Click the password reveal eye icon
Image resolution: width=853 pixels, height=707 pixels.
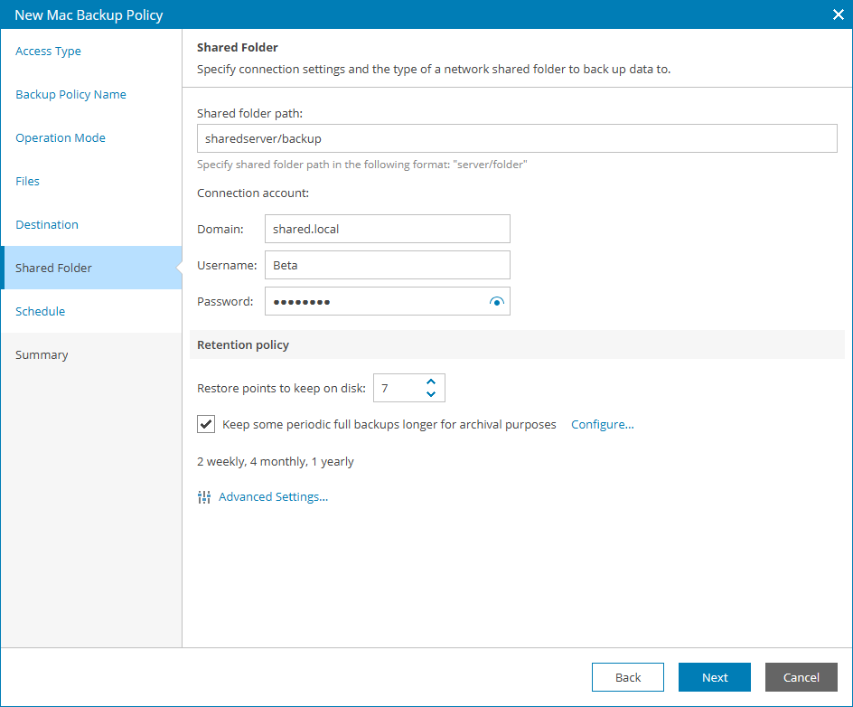coord(496,301)
